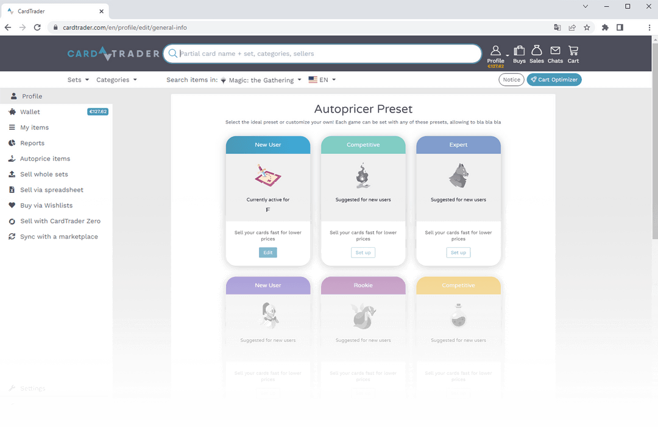Expand the EN language selector
This screenshot has width=658, height=437.
click(x=322, y=79)
